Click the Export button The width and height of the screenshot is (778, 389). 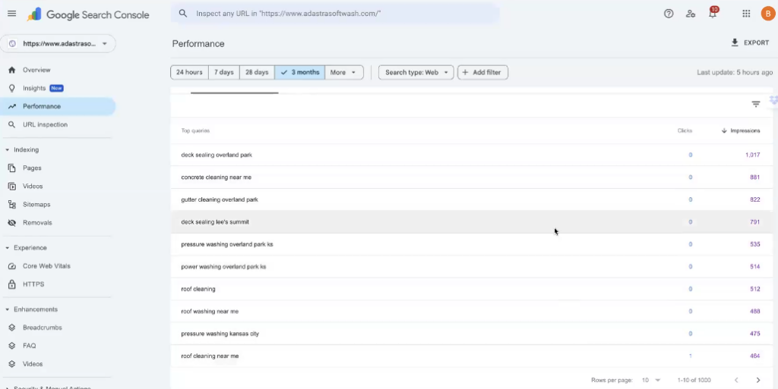pyautogui.click(x=750, y=43)
